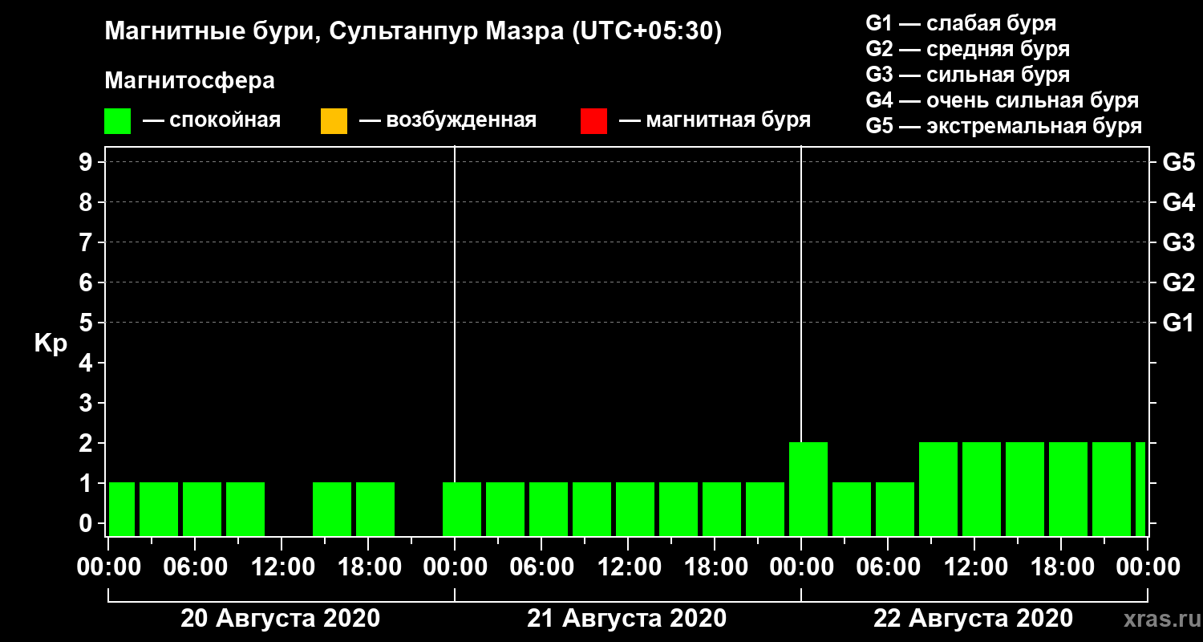
Task: Click the 'Kp' axis label
Action: tap(51, 343)
